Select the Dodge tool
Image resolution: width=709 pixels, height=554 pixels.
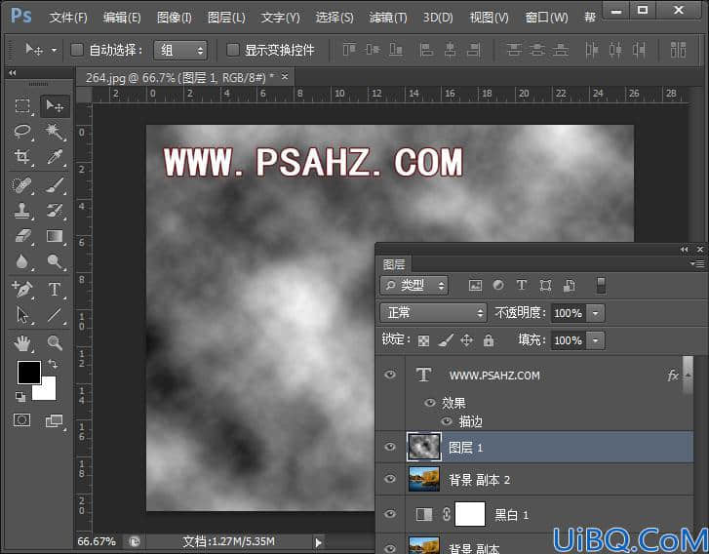[55, 261]
